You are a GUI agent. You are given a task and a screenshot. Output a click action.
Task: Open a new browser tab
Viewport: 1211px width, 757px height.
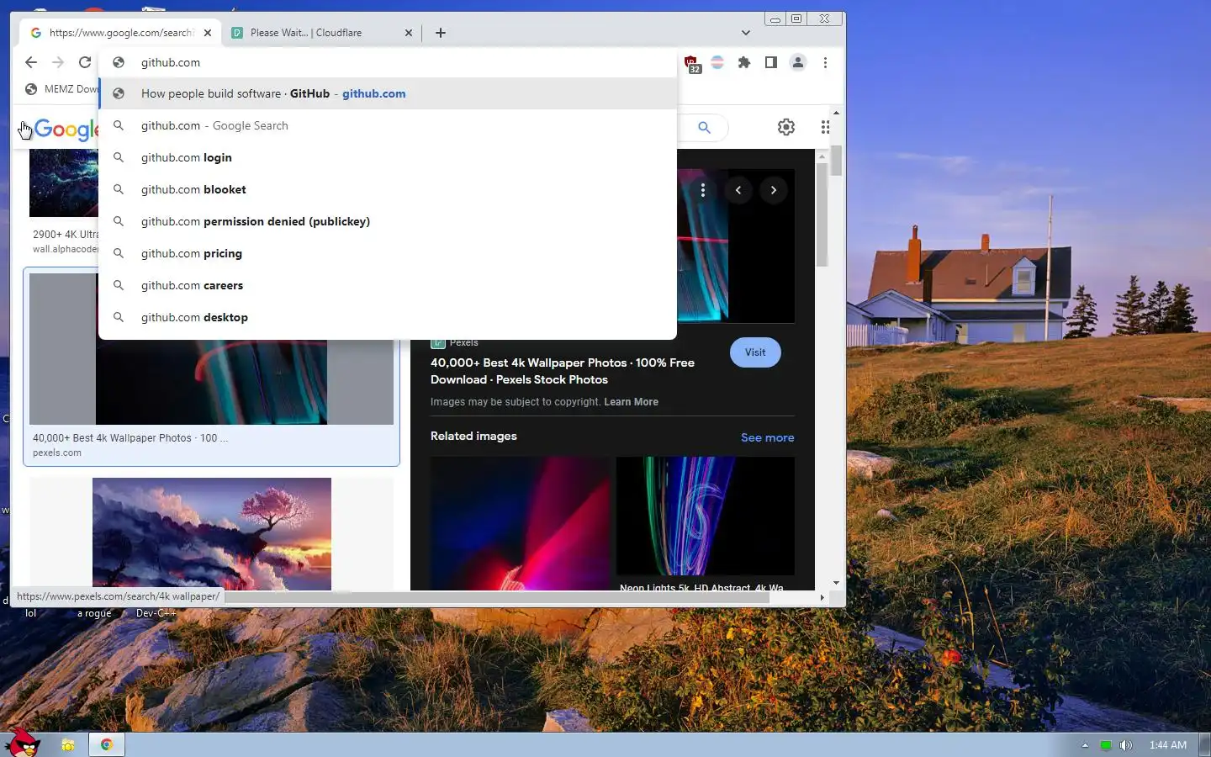tap(441, 33)
